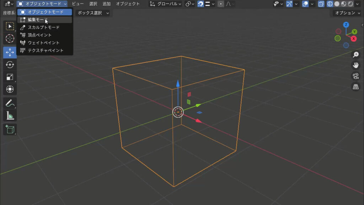Switch to rendered viewport shading
Viewport: 364px width, 205px height.
click(x=350, y=4)
